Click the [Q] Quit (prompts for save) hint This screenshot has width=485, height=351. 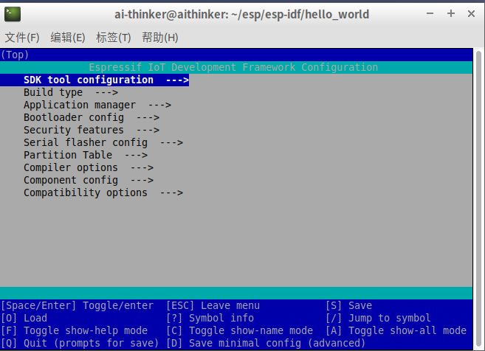point(80,344)
